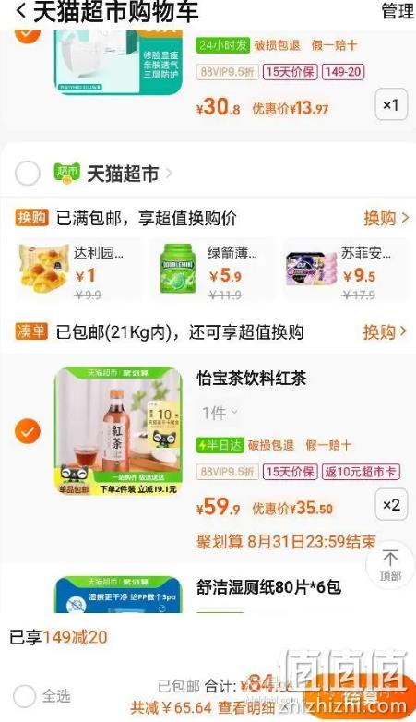Viewport: 416px width, 722px height.
Task: Tap the green 超市 store logo icon
Action: pyautogui.click(x=66, y=174)
